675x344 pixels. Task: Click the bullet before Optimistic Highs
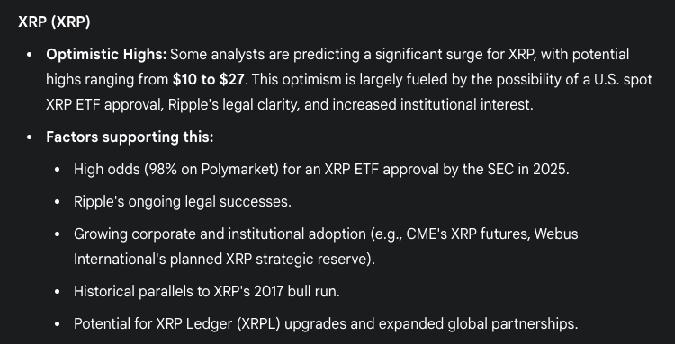pyautogui.click(x=30, y=55)
